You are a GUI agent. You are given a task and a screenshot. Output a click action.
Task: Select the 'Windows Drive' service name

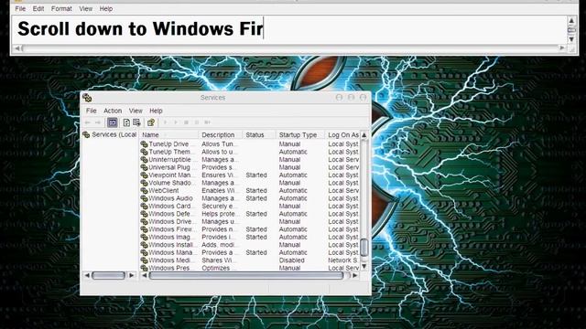(x=171, y=221)
